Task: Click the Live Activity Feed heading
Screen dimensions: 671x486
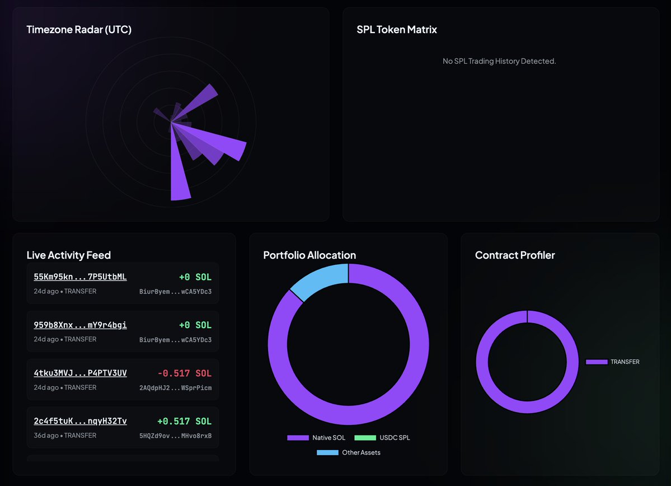Action: point(68,255)
